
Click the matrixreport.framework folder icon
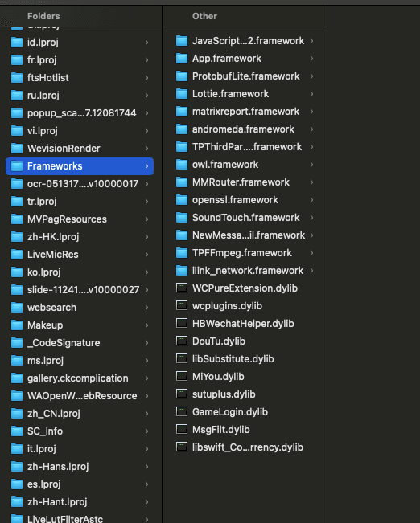coord(182,112)
